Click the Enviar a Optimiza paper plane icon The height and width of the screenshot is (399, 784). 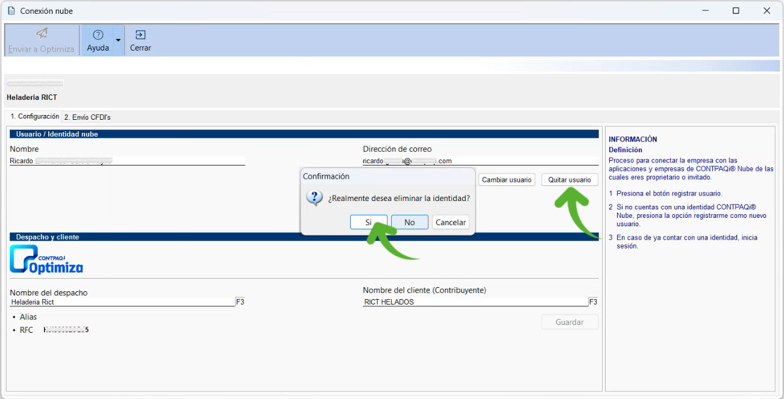pyautogui.click(x=42, y=34)
